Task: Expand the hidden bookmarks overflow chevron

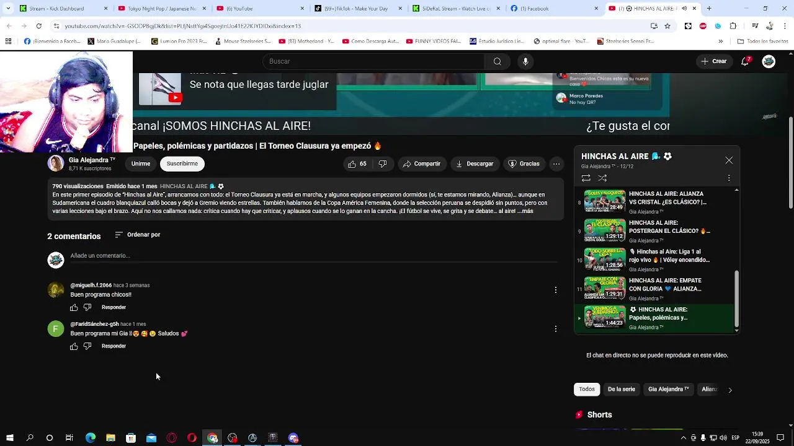Action: pyautogui.click(x=720, y=42)
